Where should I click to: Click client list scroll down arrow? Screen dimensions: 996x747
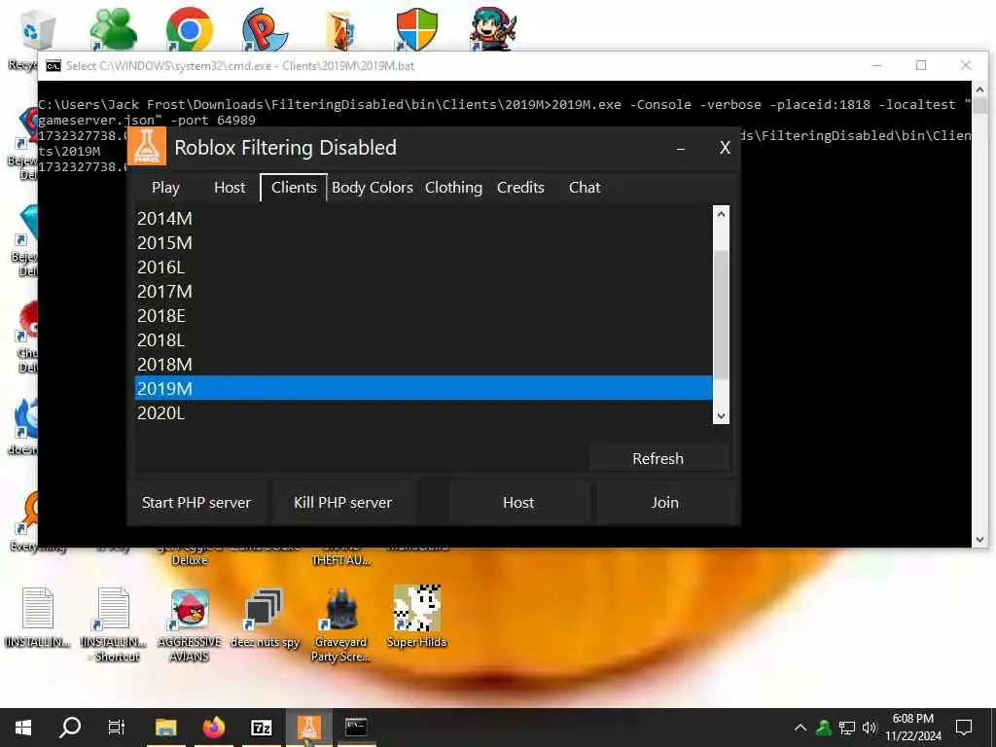coord(721,416)
